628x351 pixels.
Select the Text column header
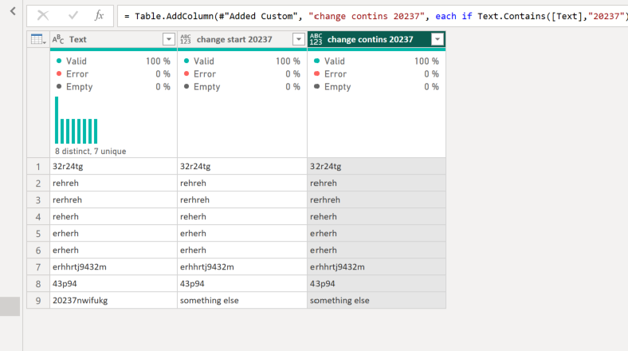(x=113, y=39)
